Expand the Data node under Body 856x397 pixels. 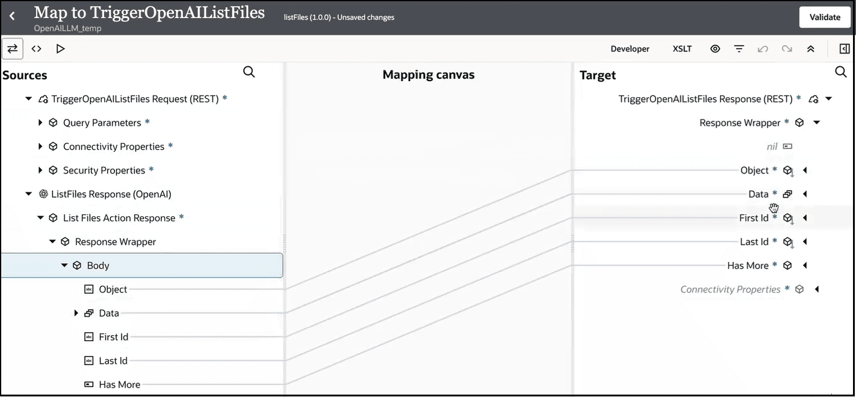coord(76,313)
